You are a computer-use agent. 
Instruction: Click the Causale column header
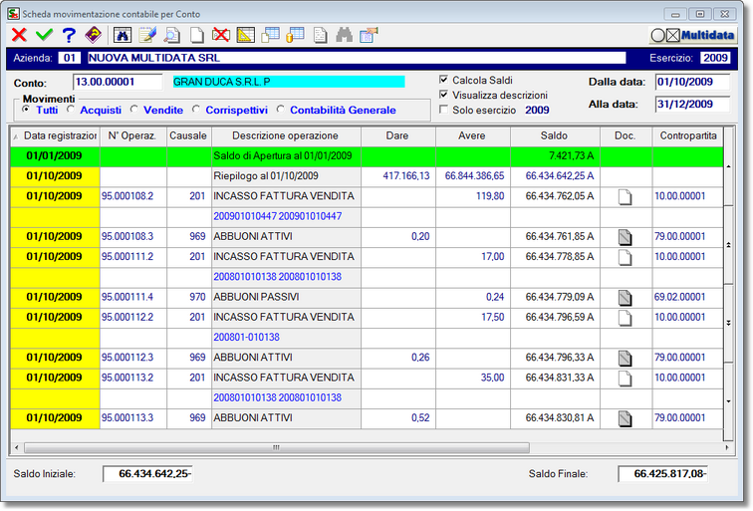(188, 135)
